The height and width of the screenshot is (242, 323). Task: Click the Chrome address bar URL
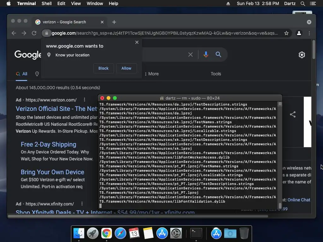(x=165, y=33)
